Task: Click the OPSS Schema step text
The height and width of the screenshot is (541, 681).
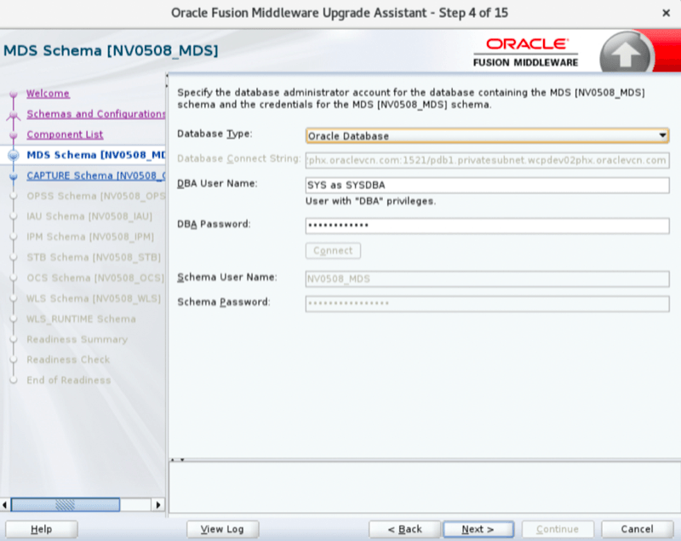Action: point(95,196)
